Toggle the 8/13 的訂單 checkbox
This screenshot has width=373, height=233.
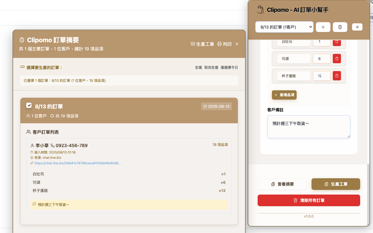[29, 105]
